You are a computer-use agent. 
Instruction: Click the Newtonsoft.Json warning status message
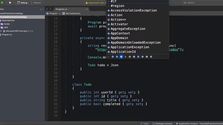tap(95, 3)
